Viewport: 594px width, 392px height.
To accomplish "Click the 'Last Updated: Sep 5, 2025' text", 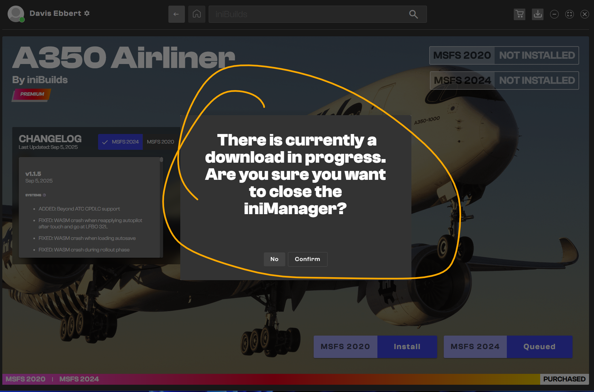I will coord(48,147).
